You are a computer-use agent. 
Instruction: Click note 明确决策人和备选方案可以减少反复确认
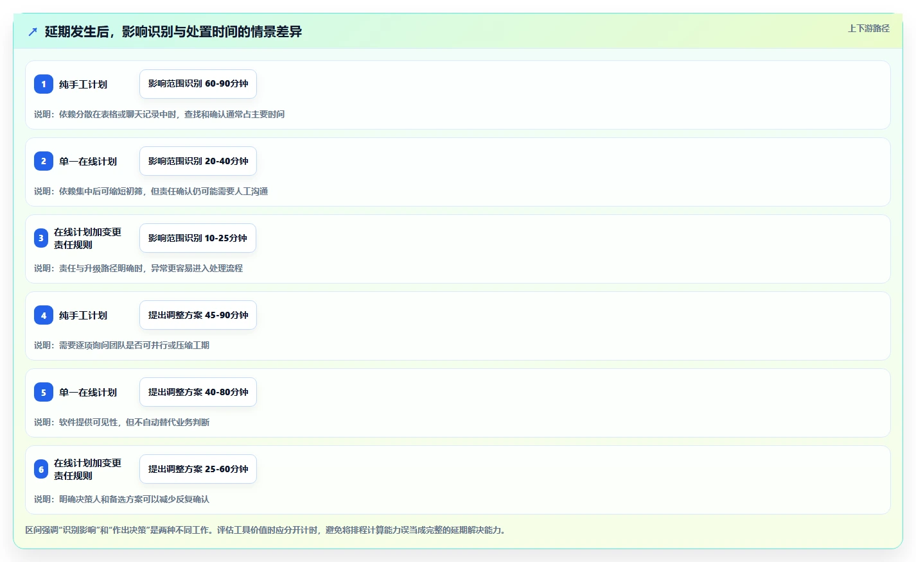[121, 499]
